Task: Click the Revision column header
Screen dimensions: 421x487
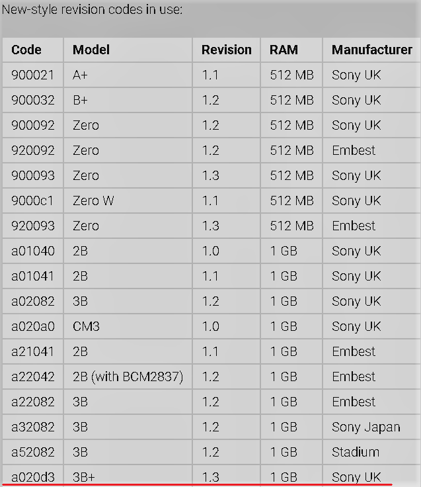Action: pos(227,50)
